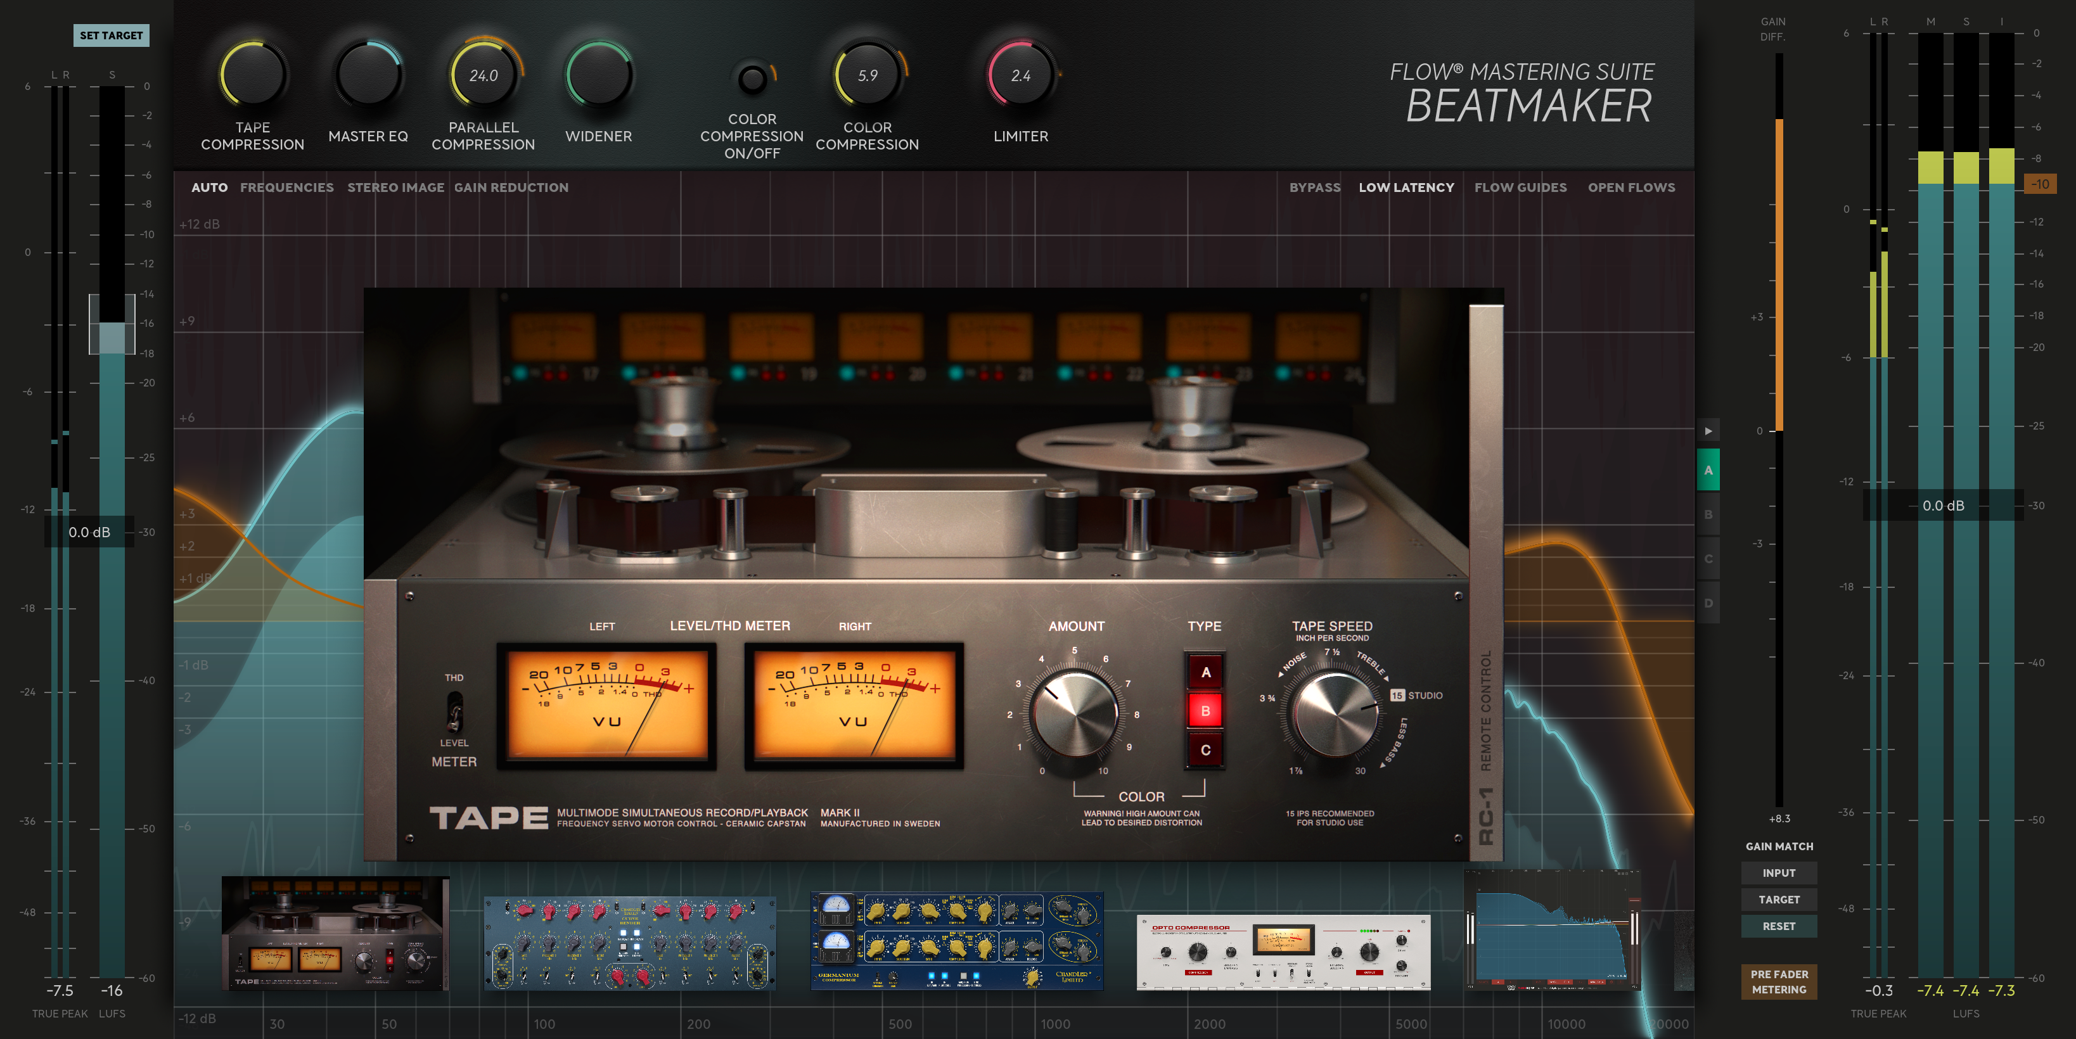Click the right VU meter
The image size is (2076, 1039).
[854, 706]
